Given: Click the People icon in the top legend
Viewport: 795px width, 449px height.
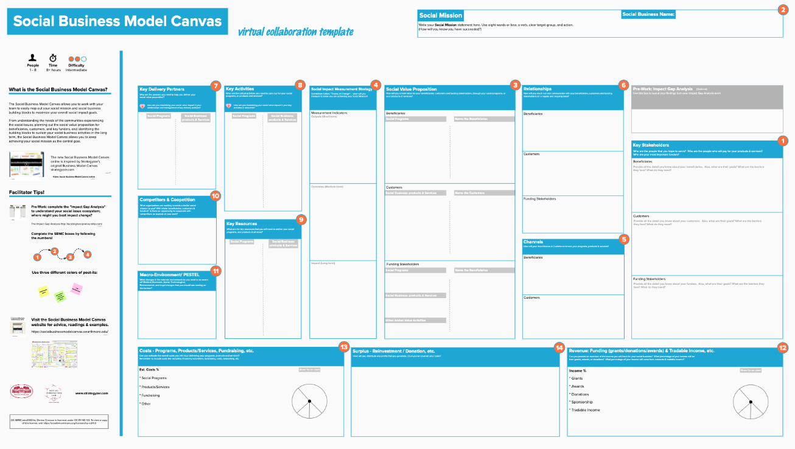Looking at the screenshot, I should pyautogui.click(x=32, y=57).
